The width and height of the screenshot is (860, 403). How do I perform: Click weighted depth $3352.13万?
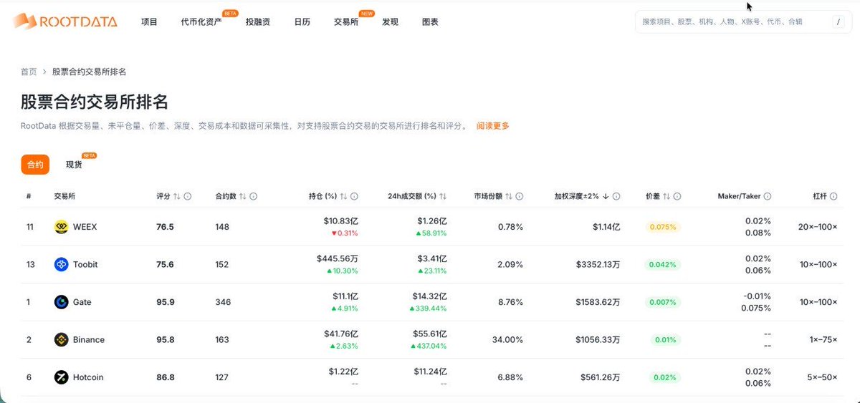(598, 264)
